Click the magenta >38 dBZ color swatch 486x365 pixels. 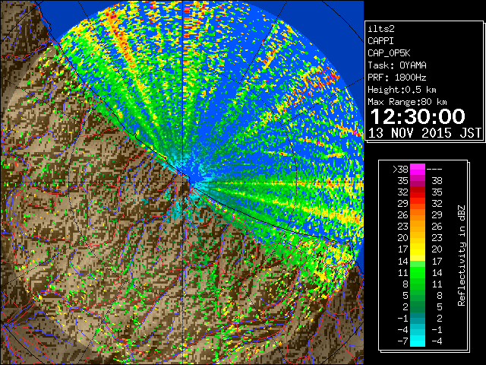(418, 169)
